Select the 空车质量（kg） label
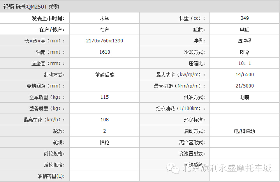Screen dimensions: 280x182 tap(47, 97)
